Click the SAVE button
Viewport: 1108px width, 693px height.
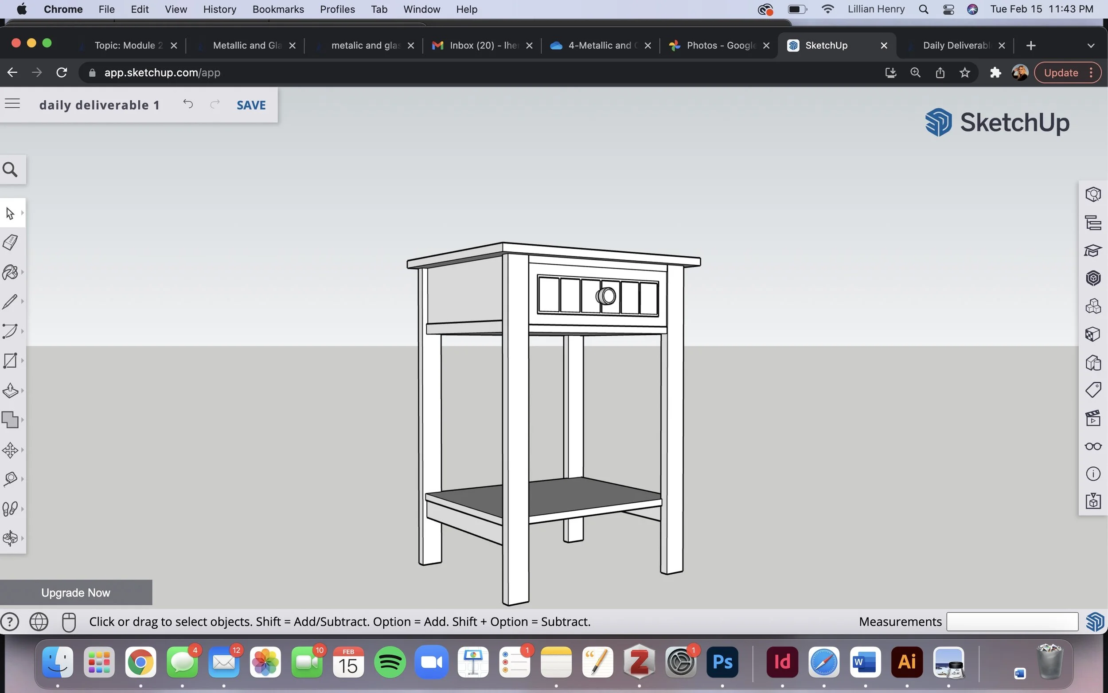pyautogui.click(x=251, y=105)
